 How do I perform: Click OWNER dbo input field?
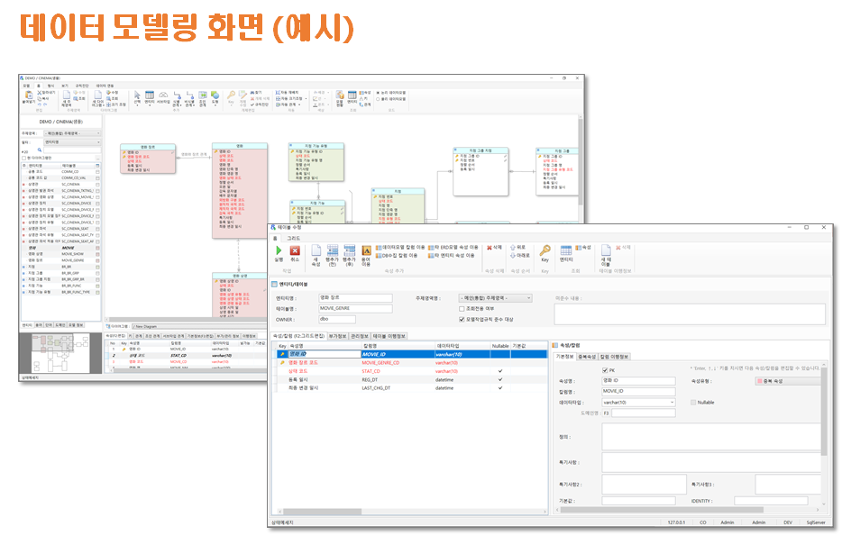(x=336, y=319)
